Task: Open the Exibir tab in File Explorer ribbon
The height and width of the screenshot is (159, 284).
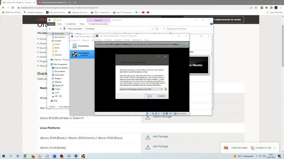Action: point(82,24)
